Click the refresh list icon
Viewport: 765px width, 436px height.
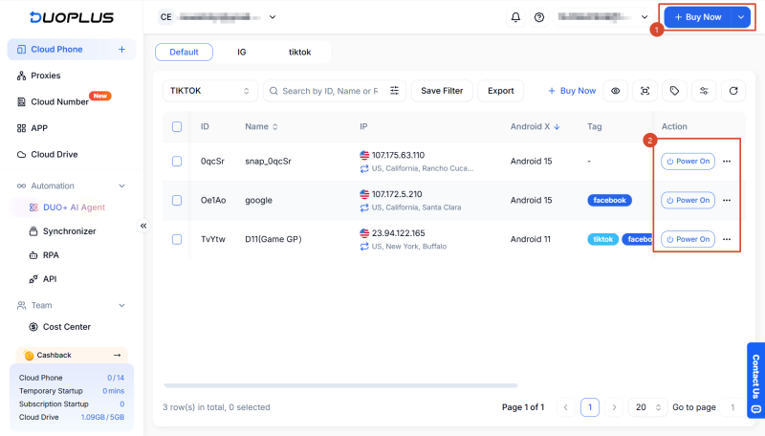click(733, 91)
